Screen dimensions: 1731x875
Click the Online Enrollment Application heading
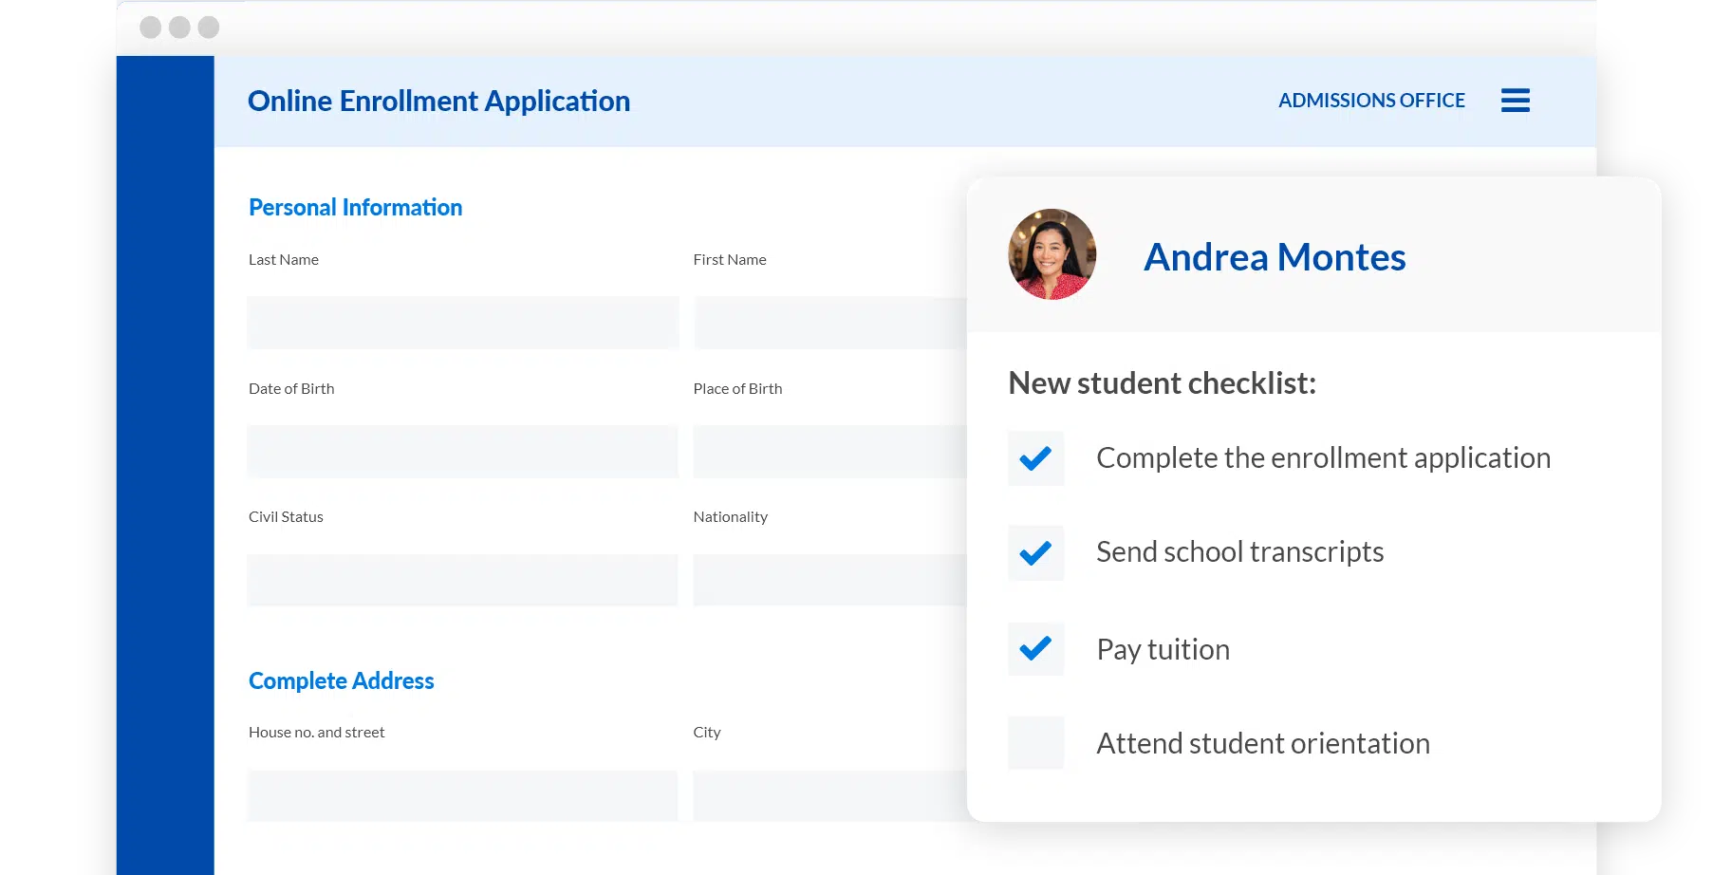pyautogui.click(x=439, y=101)
